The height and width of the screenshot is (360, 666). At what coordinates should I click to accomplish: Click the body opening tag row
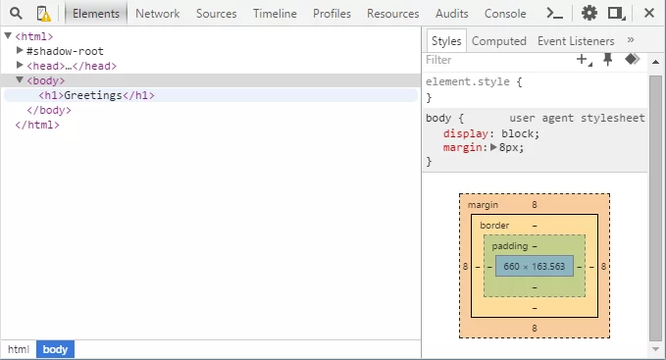pos(211,80)
